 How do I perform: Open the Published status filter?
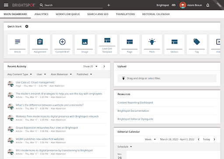point(84,74)
